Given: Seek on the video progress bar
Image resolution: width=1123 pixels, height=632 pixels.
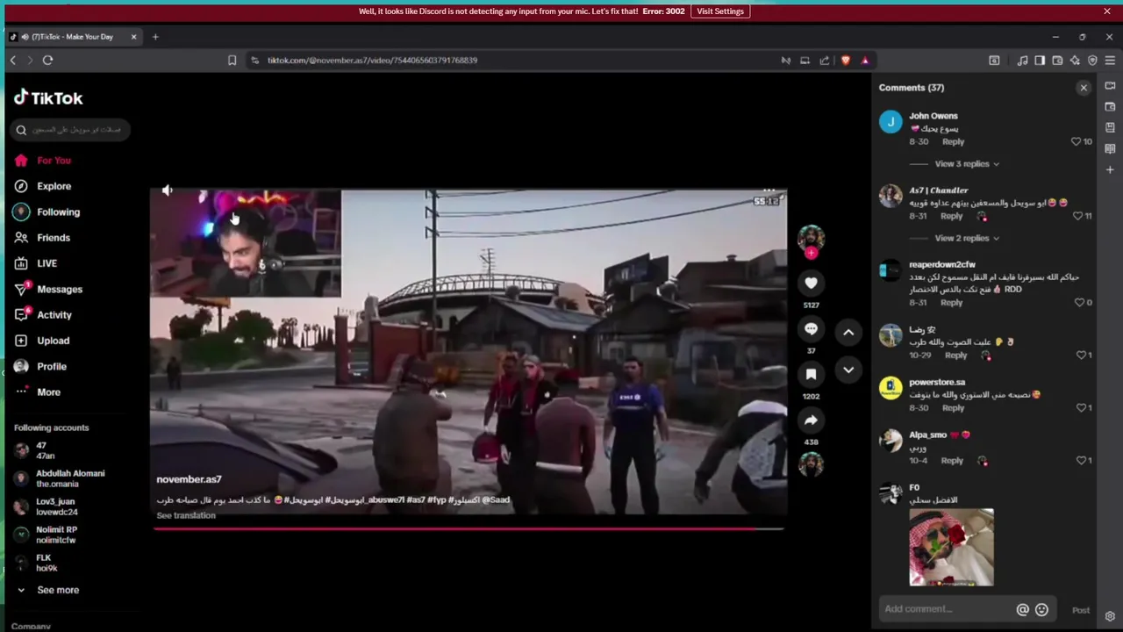Looking at the screenshot, I should [x=469, y=528].
